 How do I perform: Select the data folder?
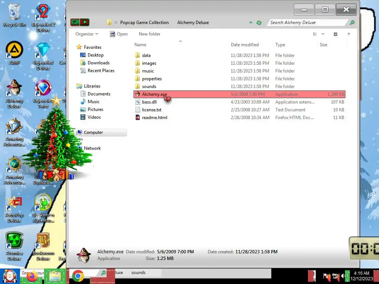pyautogui.click(x=239, y=55)
